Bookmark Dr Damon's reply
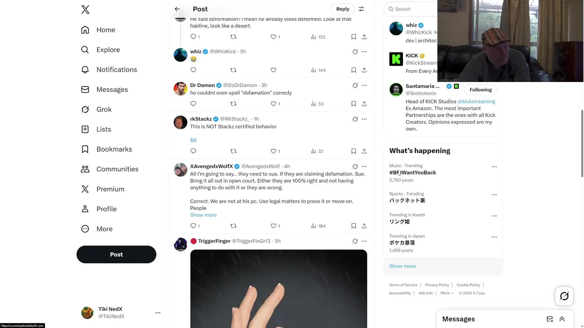The image size is (584, 328). pyautogui.click(x=354, y=104)
